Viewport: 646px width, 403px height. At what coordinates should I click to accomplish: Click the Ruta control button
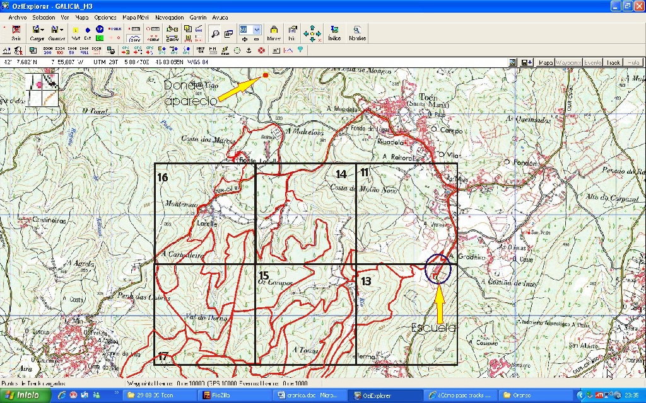coord(633,62)
